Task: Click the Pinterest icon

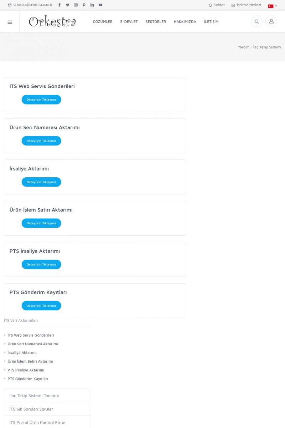Action: (x=84, y=5)
